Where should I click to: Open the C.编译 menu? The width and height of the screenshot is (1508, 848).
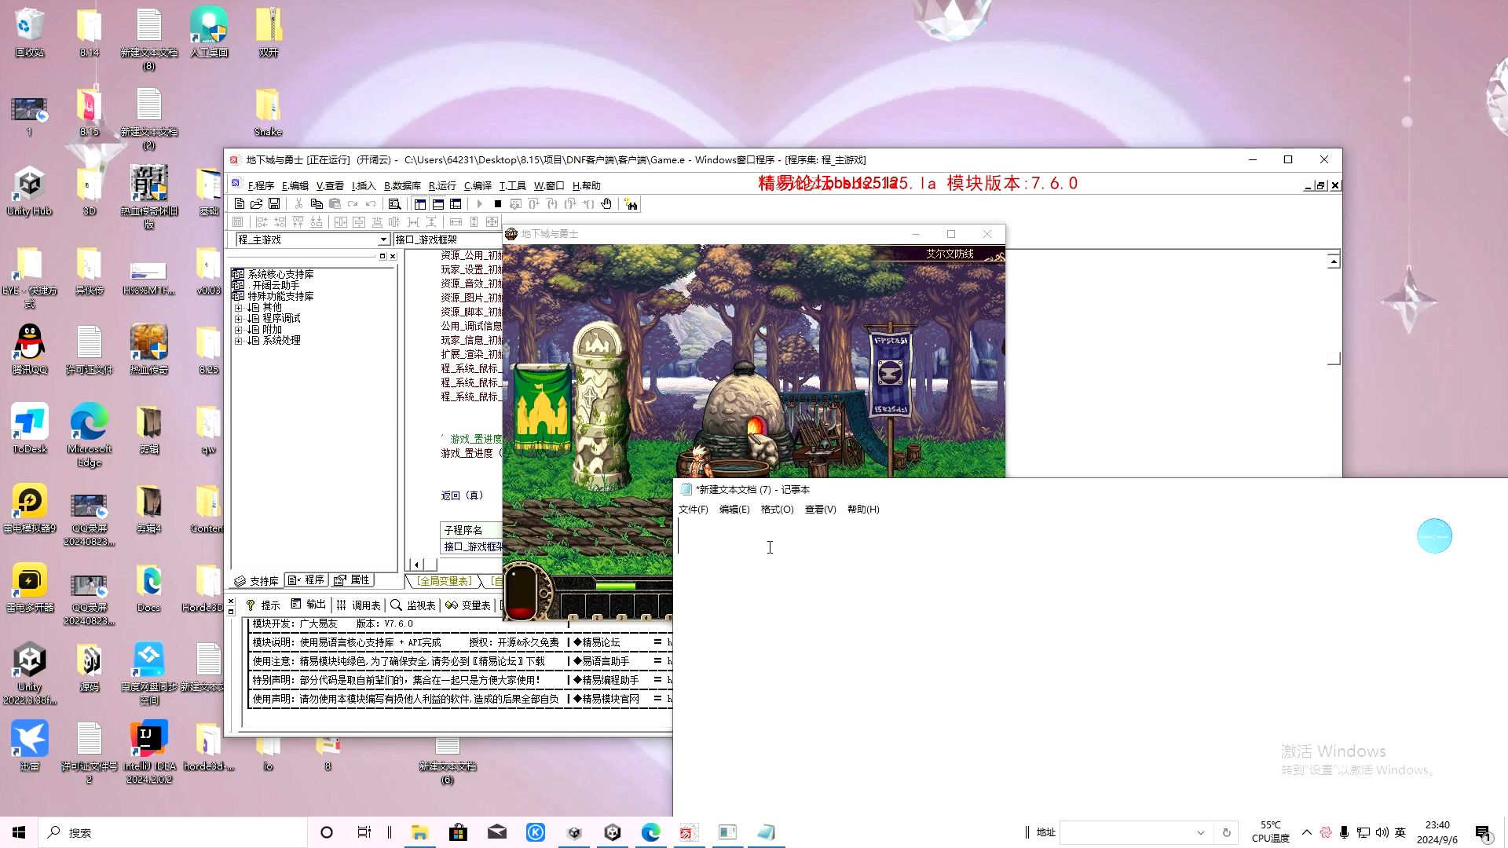pos(478,186)
